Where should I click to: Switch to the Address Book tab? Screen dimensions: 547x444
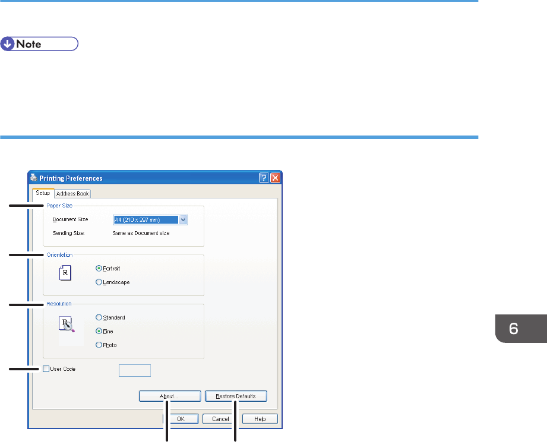[72, 194]
